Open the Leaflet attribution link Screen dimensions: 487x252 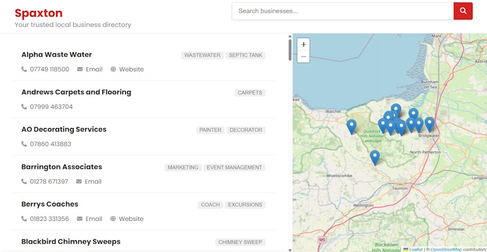pyautogui.click(x=416, y=250)
